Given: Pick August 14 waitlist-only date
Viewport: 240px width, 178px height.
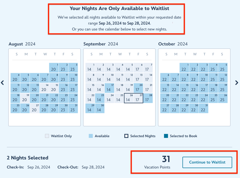Looking at the screenshot, I should [44, 88].
